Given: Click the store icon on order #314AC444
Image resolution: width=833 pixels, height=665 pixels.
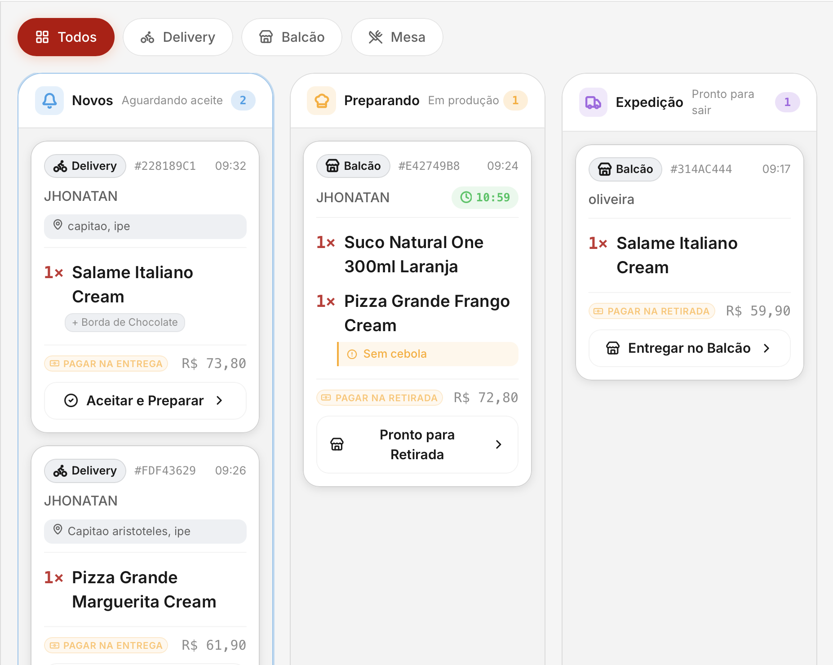Looking at the screenshot, I should [604, 169].
